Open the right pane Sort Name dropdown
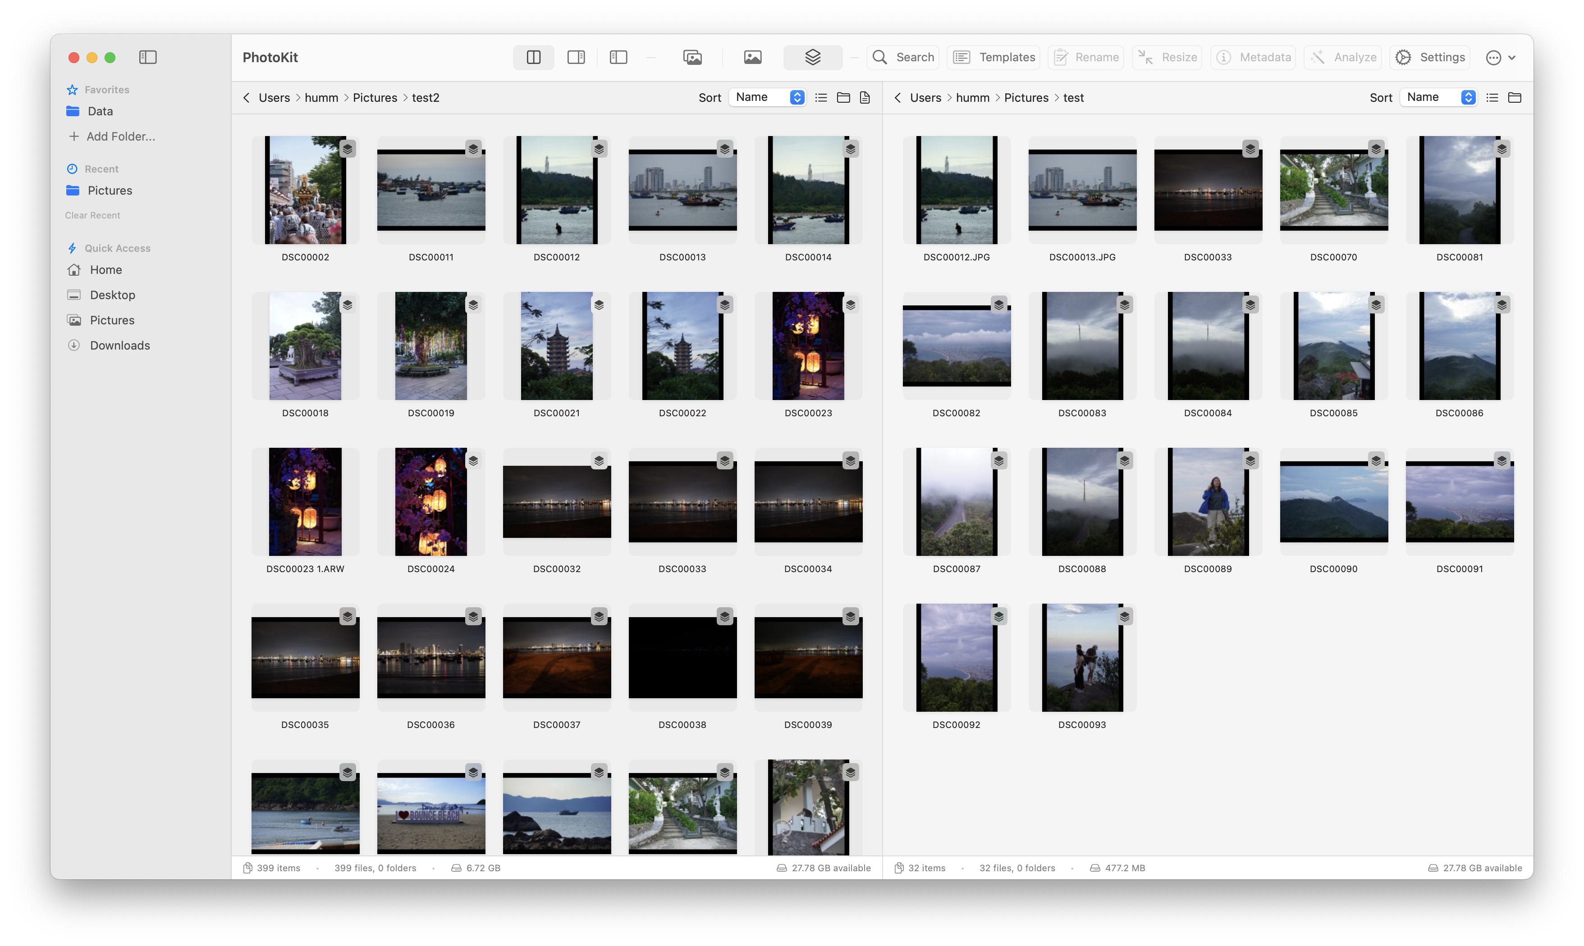This screenshot has width=1584, height=946. [1438, 98]
